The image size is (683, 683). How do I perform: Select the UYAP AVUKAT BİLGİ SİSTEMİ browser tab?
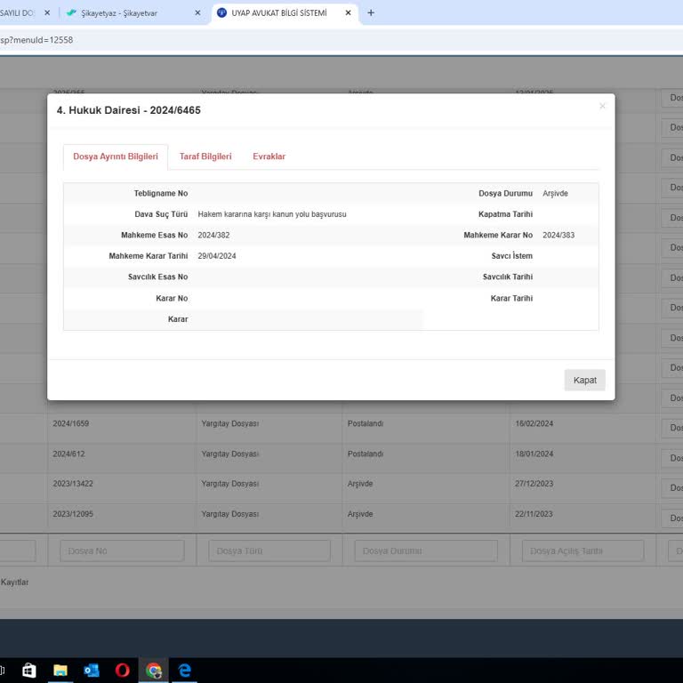click(x=284, y=13)
